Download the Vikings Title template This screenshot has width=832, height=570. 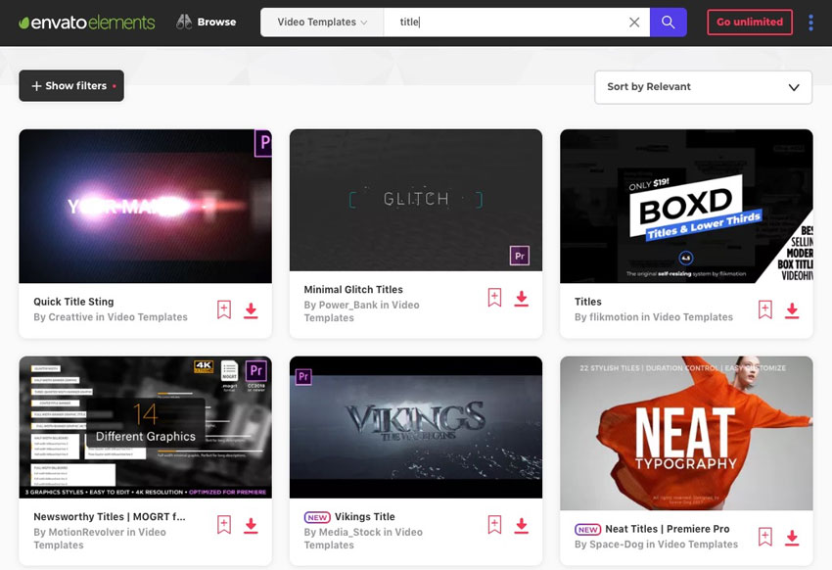521,526
